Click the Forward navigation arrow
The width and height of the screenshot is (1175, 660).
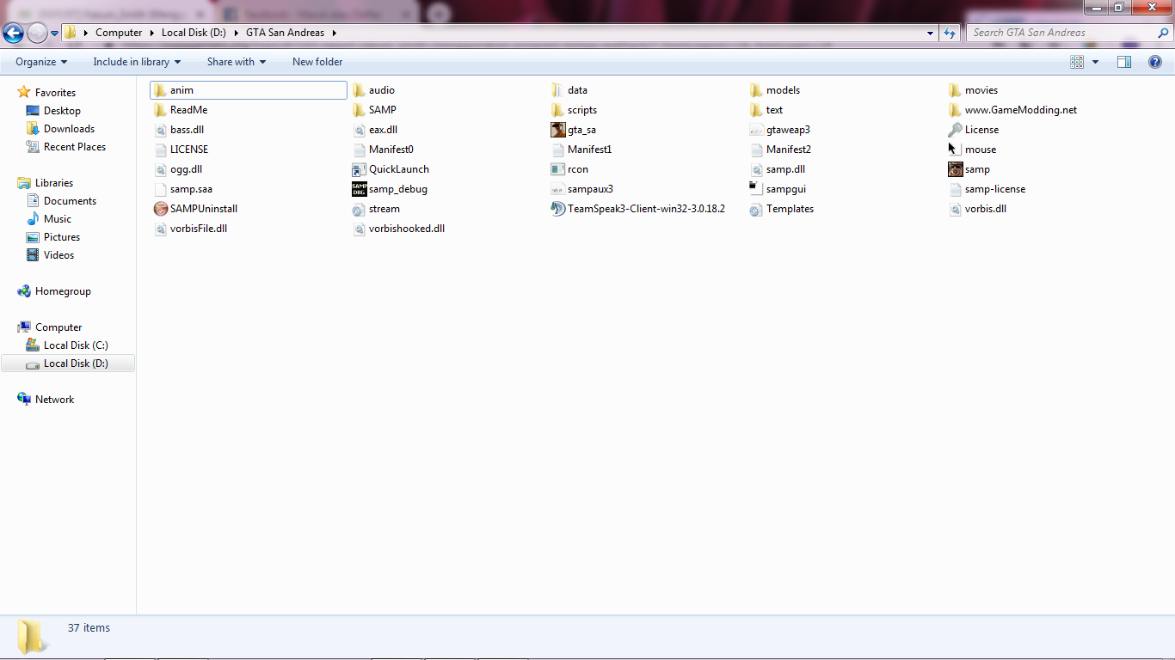click(x=37, y=34)
